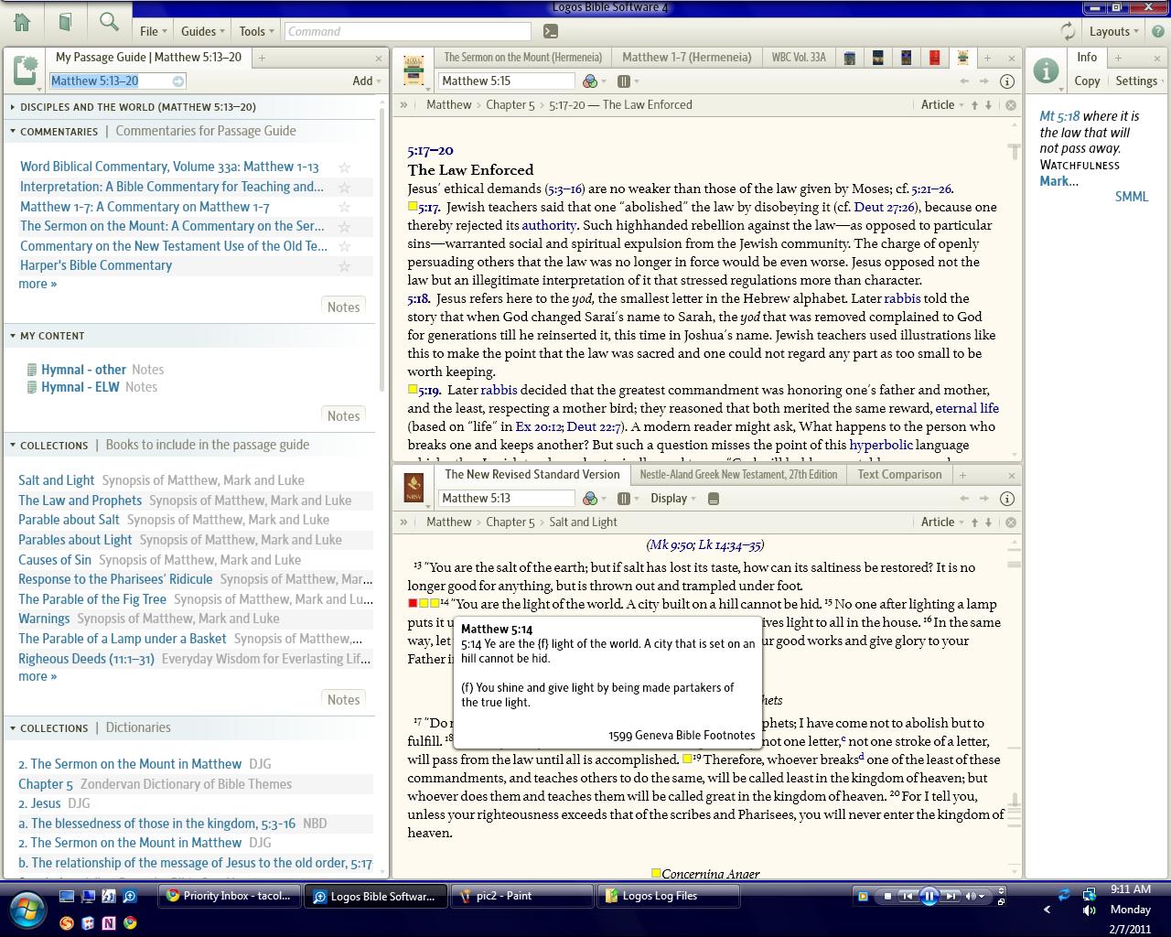
Task: Go to previous article in commentary panel
Action: pyautogui.click(x=974, y=105)
